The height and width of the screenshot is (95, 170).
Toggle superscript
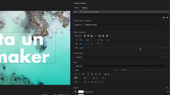[x=99, y=82]
